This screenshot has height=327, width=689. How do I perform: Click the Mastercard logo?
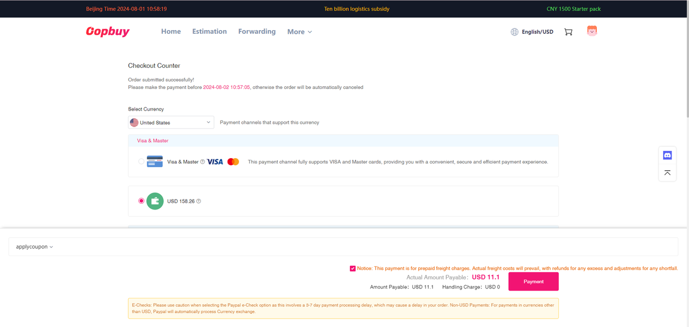tap(233, 162)
